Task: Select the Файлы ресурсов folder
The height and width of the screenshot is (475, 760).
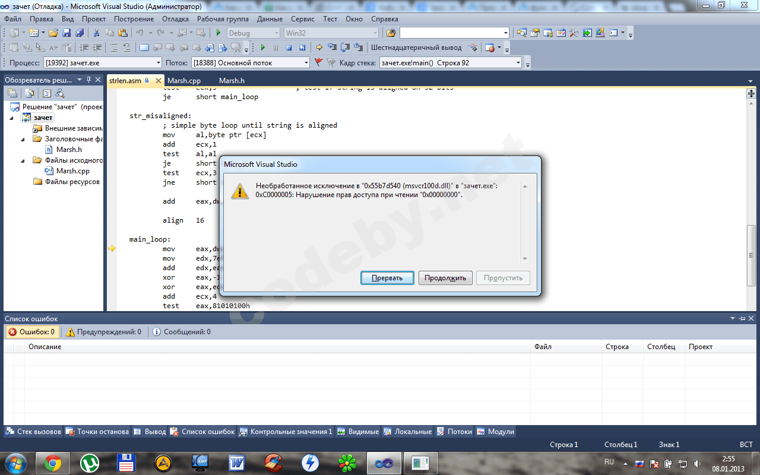Action: pos(72,182)
